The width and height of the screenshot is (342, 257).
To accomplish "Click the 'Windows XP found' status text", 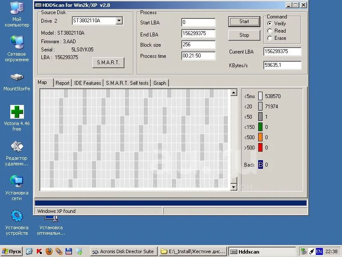I will click(x=56, y=211).
